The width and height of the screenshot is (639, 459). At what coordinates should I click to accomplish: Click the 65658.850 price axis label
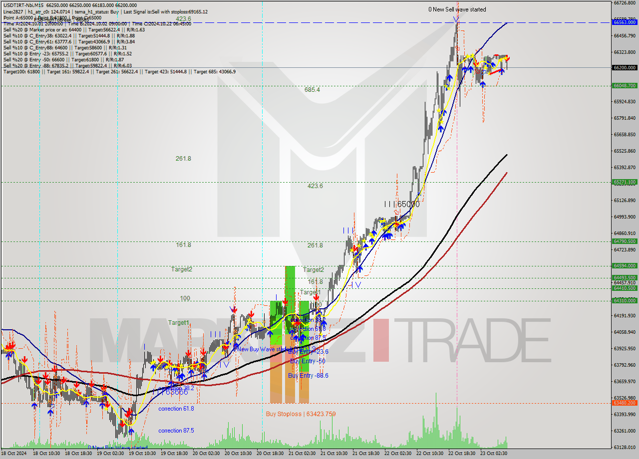pos(625,135)
